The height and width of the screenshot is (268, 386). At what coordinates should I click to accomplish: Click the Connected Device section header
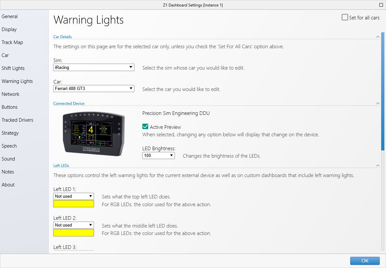69,104
